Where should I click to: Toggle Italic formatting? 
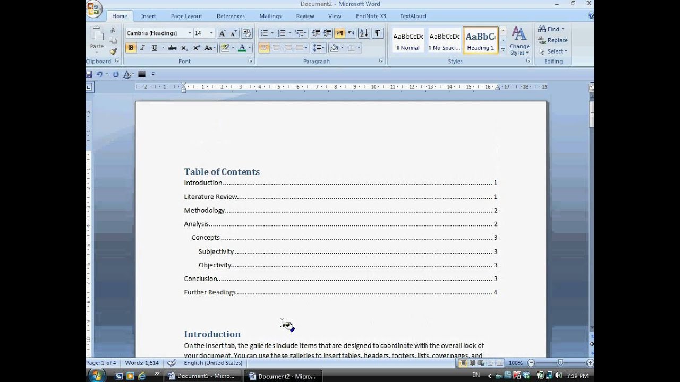point(142,48)
